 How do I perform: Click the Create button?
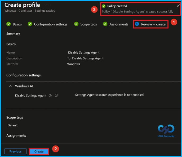39,151
